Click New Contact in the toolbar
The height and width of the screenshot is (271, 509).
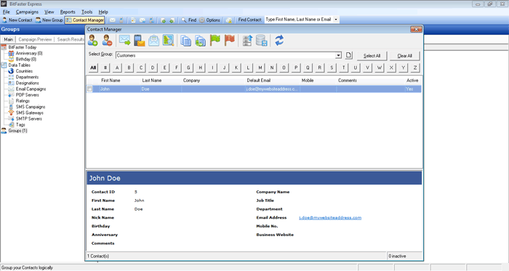coord(17,20)
